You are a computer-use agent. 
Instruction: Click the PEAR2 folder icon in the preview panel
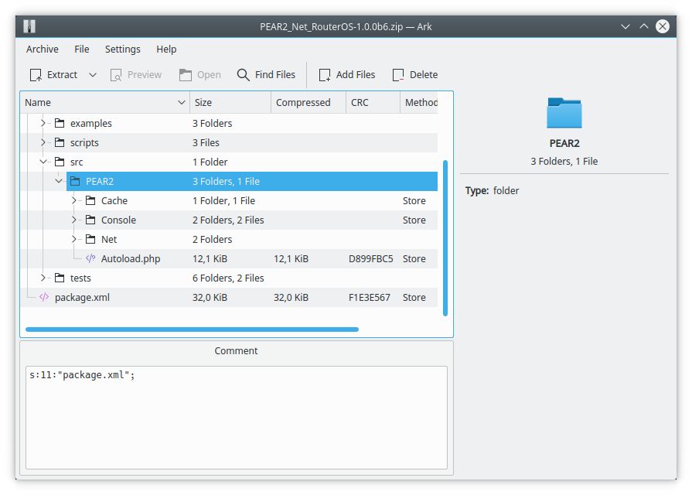[x=564, y=111]
